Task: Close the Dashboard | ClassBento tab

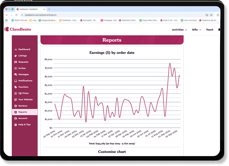Action: pyautogui.click(x=44, y=9)
